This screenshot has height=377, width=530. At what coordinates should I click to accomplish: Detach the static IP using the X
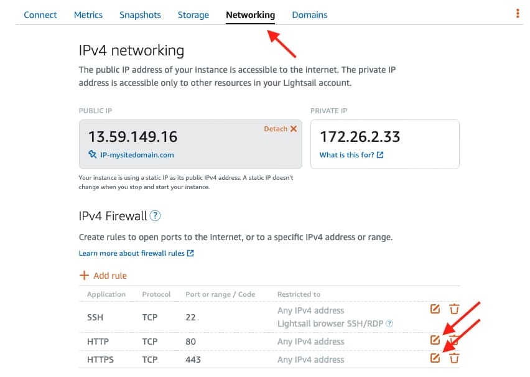(294, 129)
